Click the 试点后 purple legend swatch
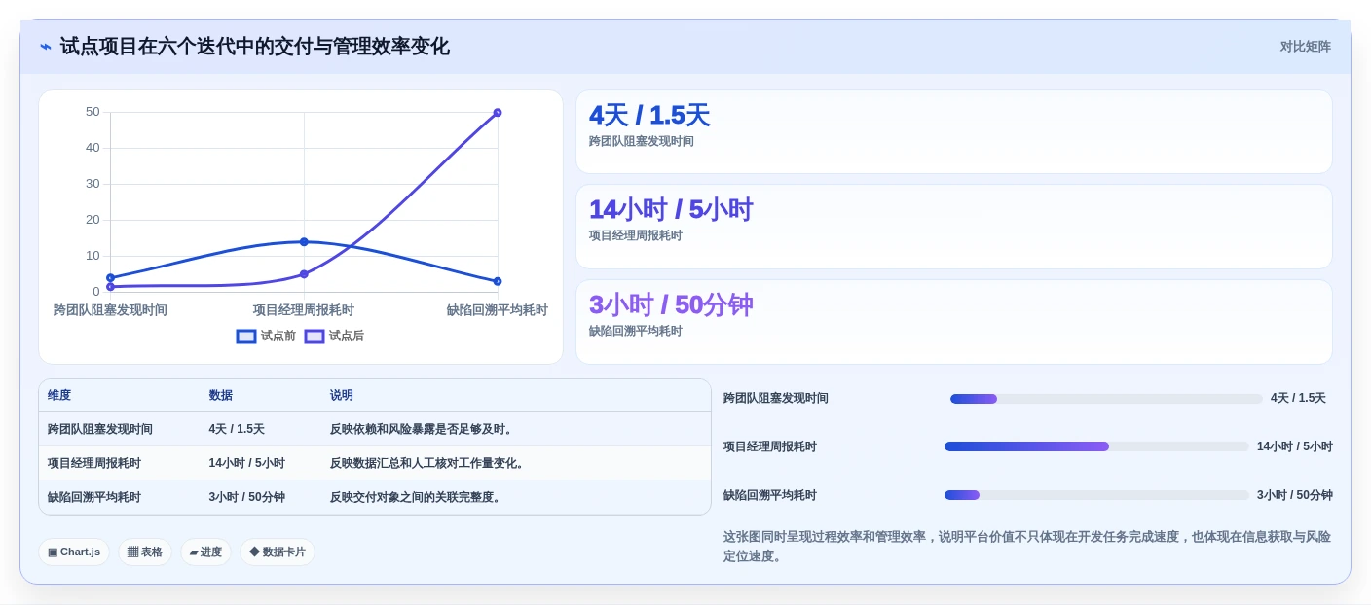Screen dimensions: 1371x605 pos(315,337)
